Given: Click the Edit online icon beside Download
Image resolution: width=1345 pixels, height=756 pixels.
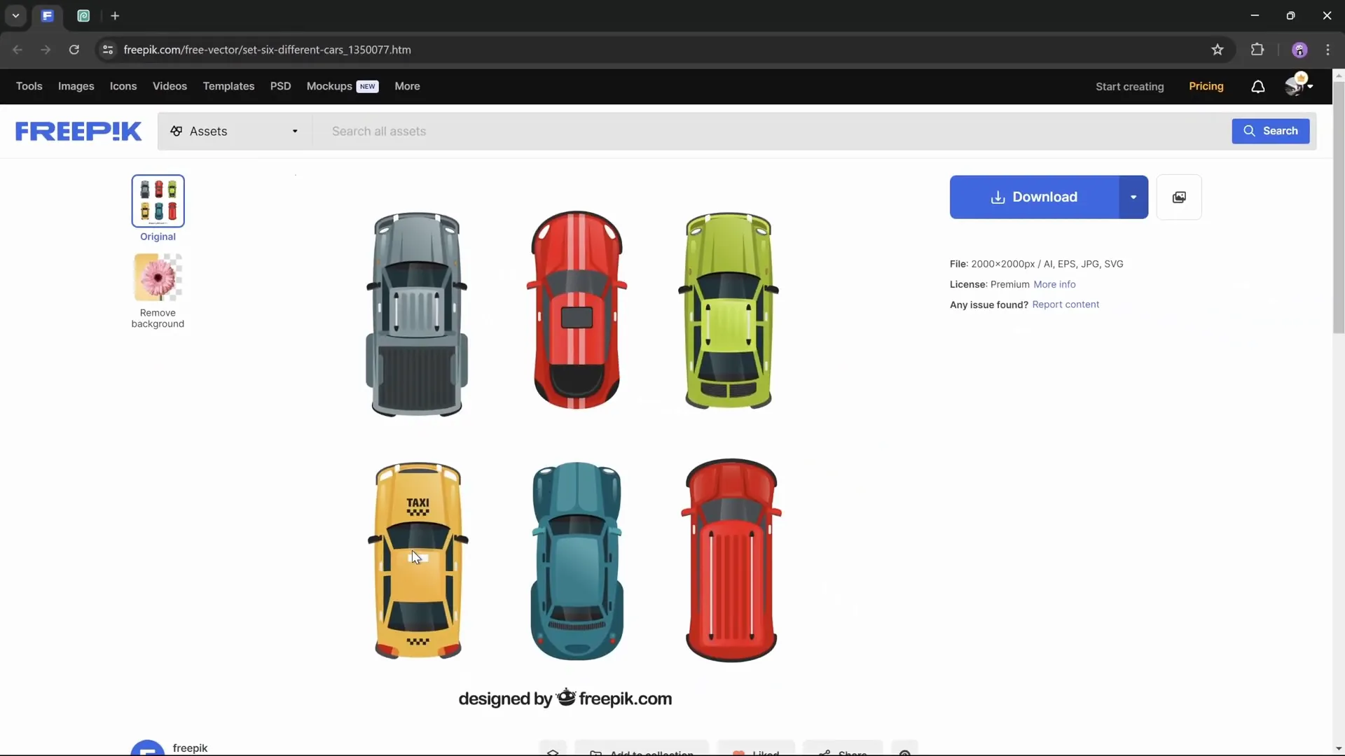Looking at the screenshot, I should pyautogui.click(x=1180, y=197).
